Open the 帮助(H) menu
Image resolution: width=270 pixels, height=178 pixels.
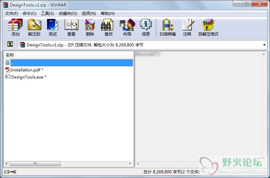pyautogui.click(x=108, y=14)
